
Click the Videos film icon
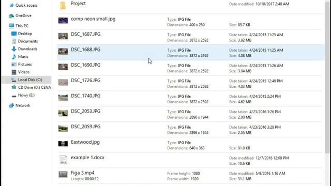click(x=14, y=72)
